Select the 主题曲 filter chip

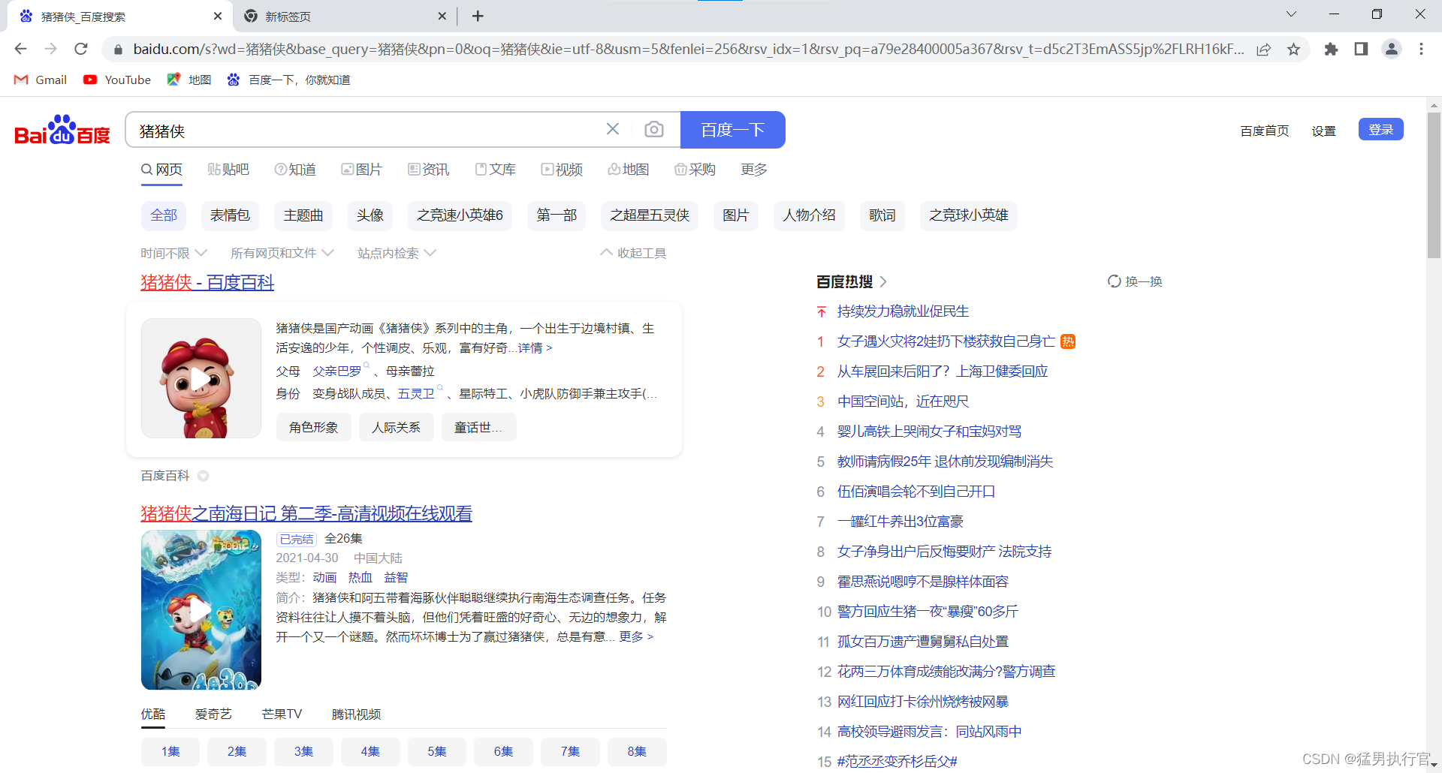(x=303, y=215)
